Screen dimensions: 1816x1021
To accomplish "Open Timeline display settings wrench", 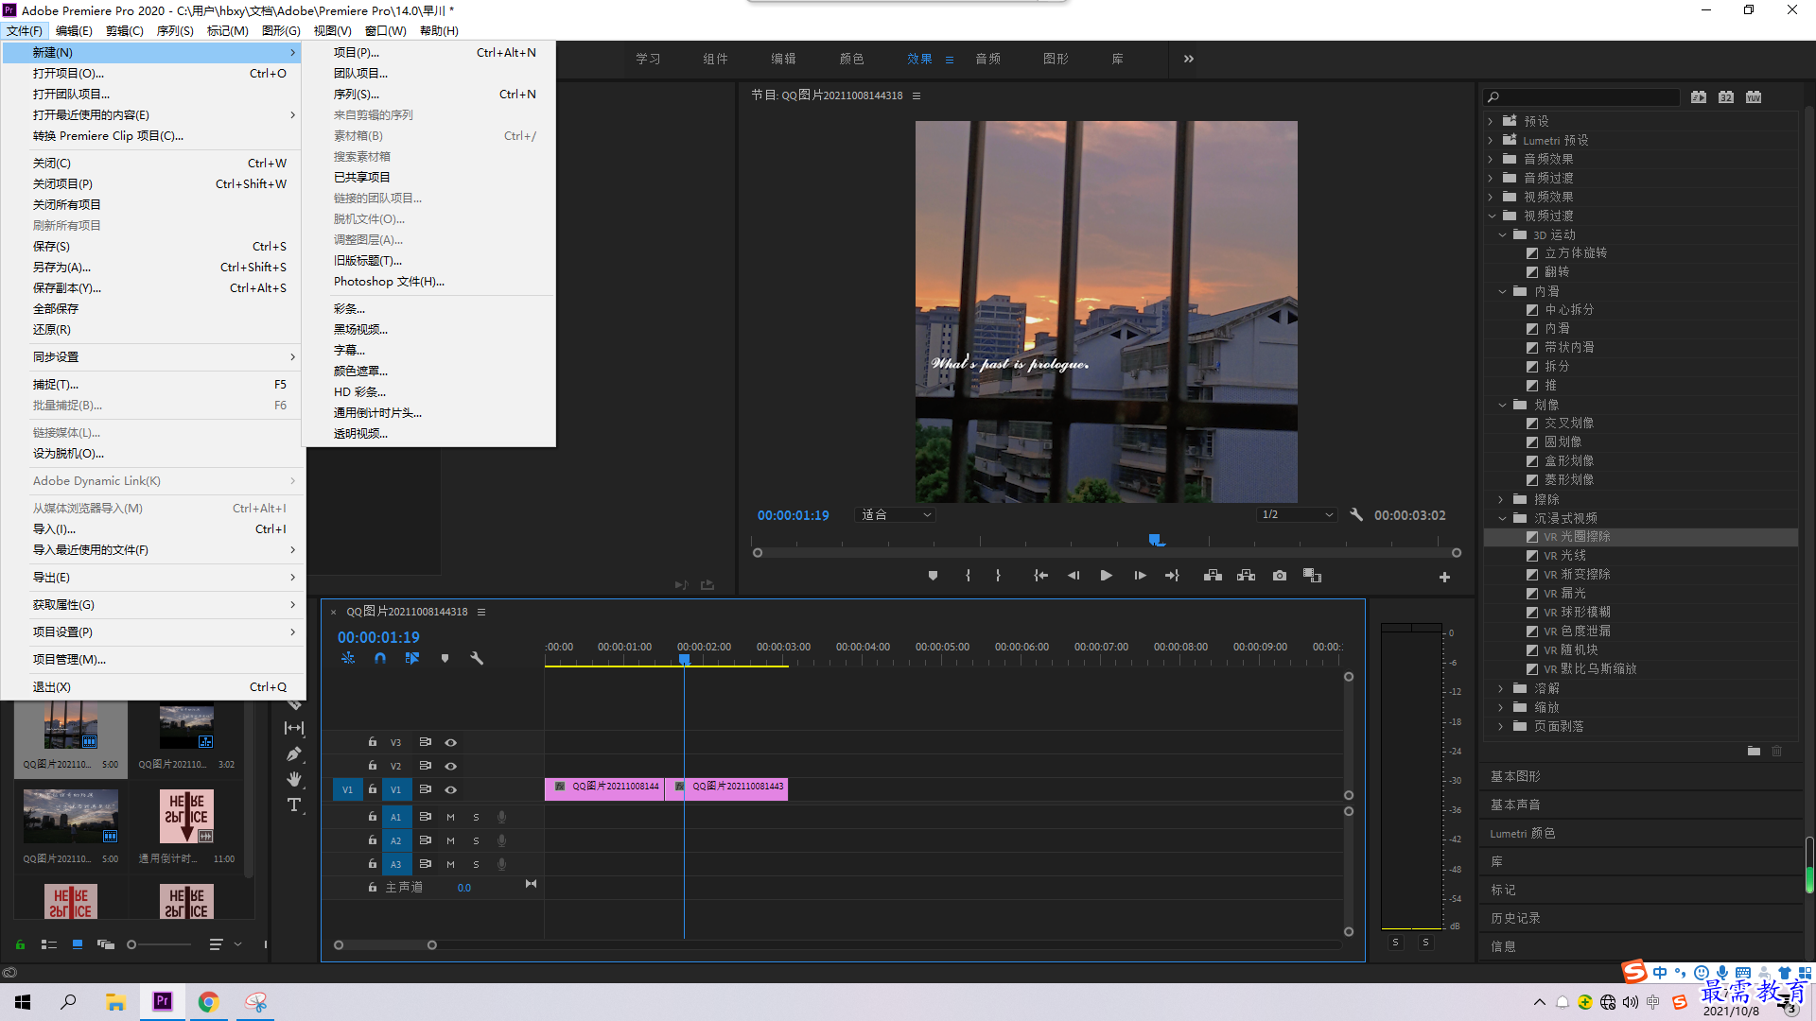I will tap(477, 658).
